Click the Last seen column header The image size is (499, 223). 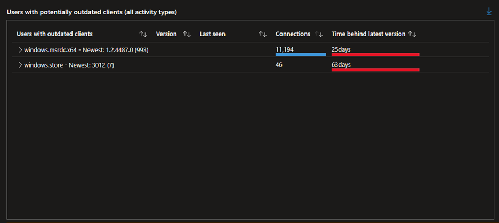point(212,34)
